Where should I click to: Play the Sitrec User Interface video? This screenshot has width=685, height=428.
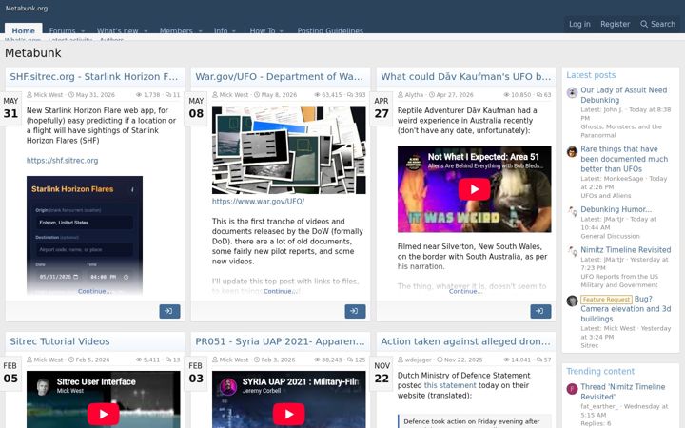[104, 414]
